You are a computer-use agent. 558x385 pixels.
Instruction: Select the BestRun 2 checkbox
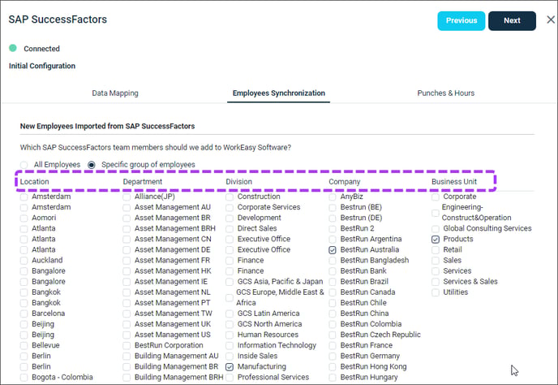click(333, 228)
